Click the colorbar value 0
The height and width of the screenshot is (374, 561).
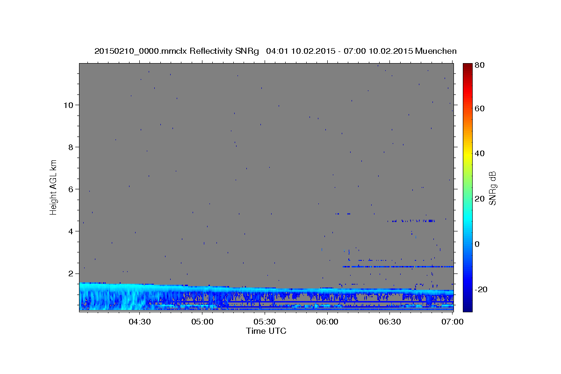(477, 244)
